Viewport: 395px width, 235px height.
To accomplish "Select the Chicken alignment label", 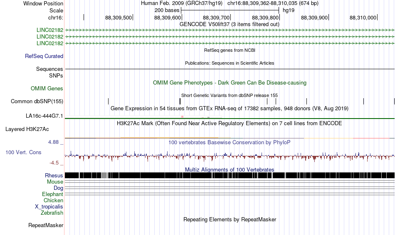I will (53, 200).
